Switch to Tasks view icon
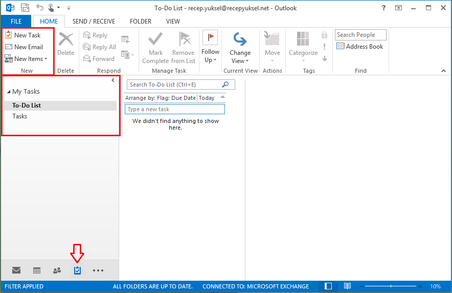 (x=77, y=270)
